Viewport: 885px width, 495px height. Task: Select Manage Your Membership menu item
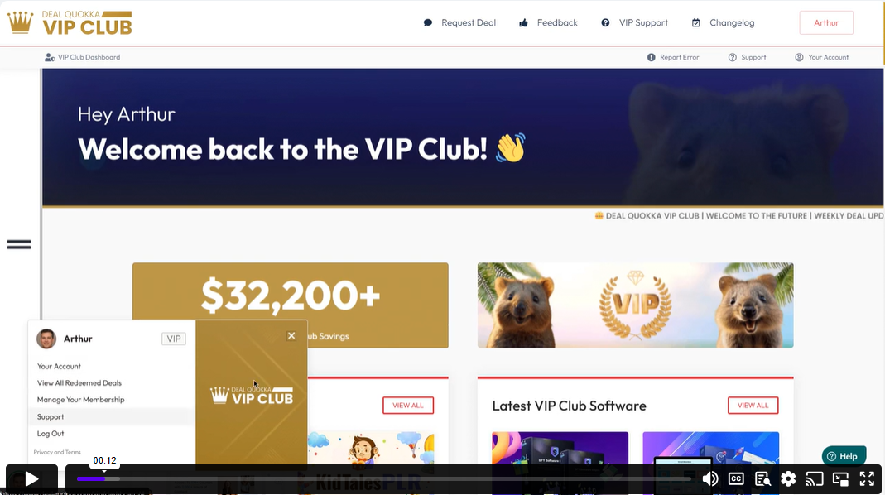coord(80,400)
